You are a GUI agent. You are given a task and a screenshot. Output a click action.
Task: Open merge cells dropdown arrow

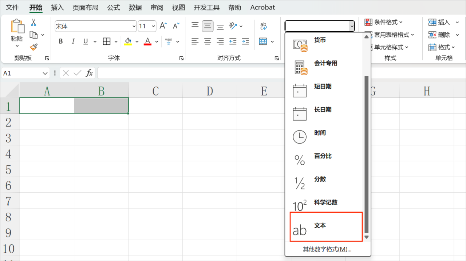click(272, 41)
